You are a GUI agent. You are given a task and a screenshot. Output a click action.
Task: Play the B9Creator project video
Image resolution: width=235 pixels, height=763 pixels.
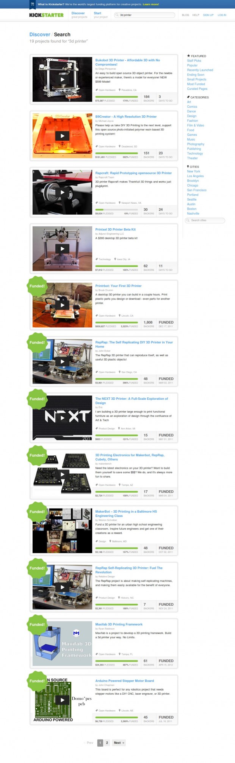point(63,136)
